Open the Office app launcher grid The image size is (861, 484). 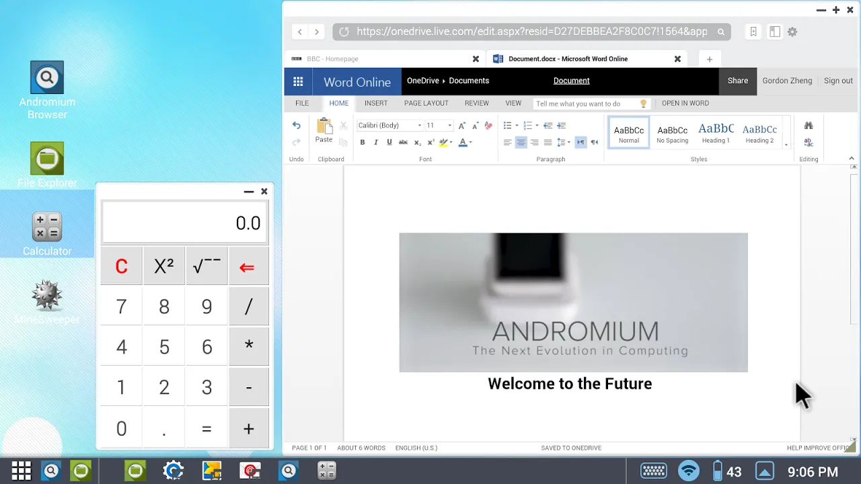pyautogui.click(x=298, y=81)
